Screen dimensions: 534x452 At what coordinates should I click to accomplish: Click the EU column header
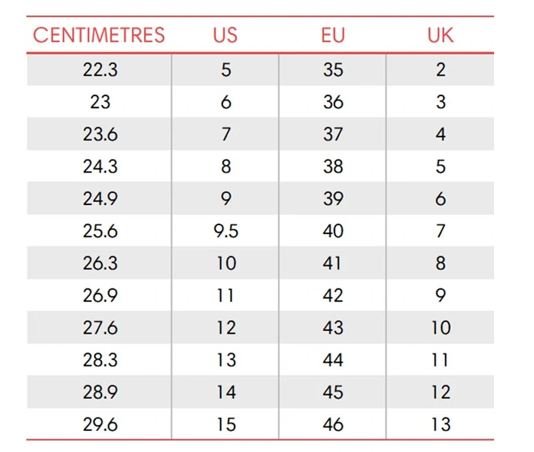coord(333,35)
